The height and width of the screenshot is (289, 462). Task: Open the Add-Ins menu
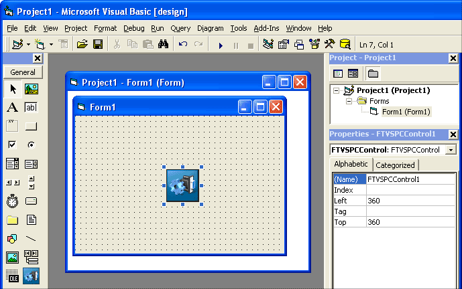(266, 28)
